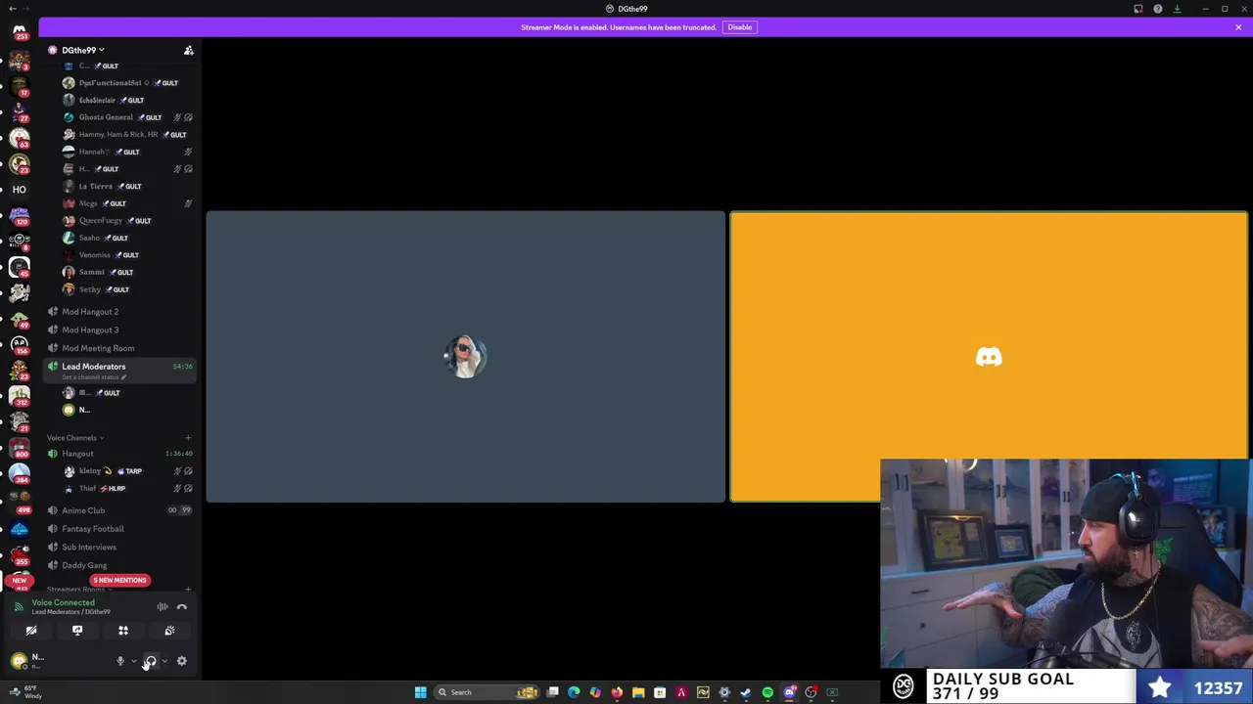This screenshot has width=1253, height=704.
Task: Dismiss the Streamer Mode banner
Action: click(1238, 27)
